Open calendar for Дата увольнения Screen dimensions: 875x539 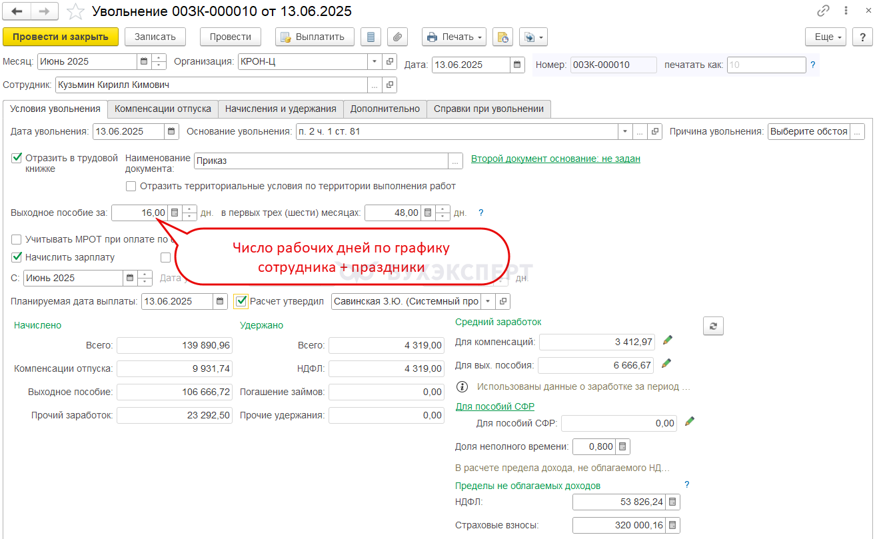(172, 131)
